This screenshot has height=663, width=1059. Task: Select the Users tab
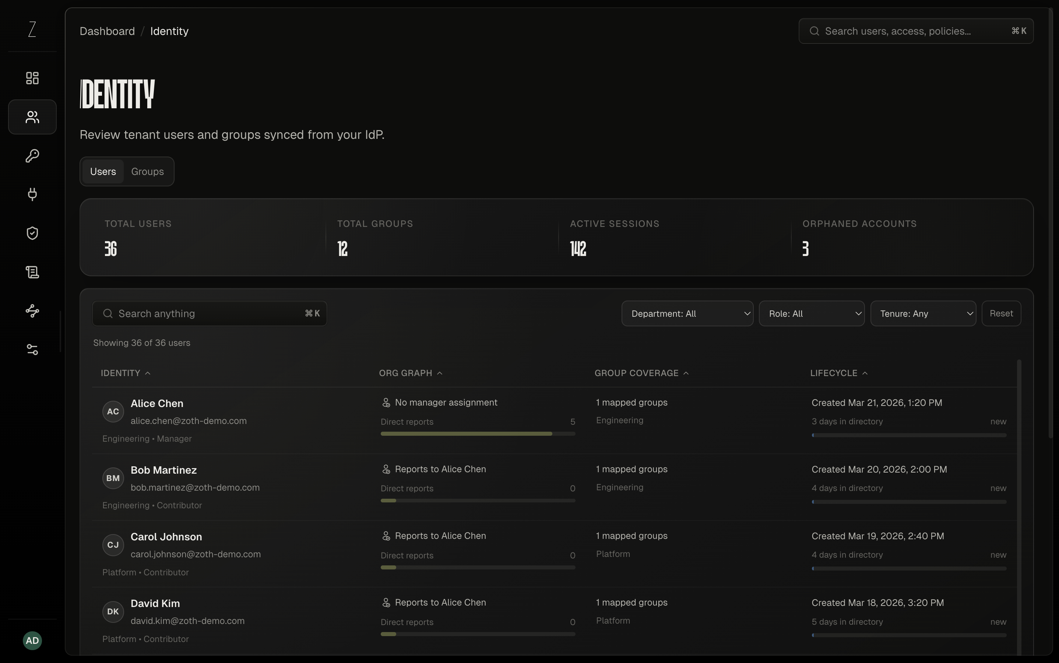click(x=103, y=171)
